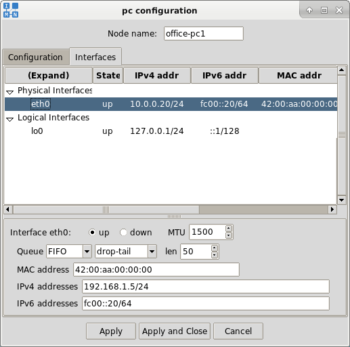Increase queue len with up stepper

click(x=215, y=248)
